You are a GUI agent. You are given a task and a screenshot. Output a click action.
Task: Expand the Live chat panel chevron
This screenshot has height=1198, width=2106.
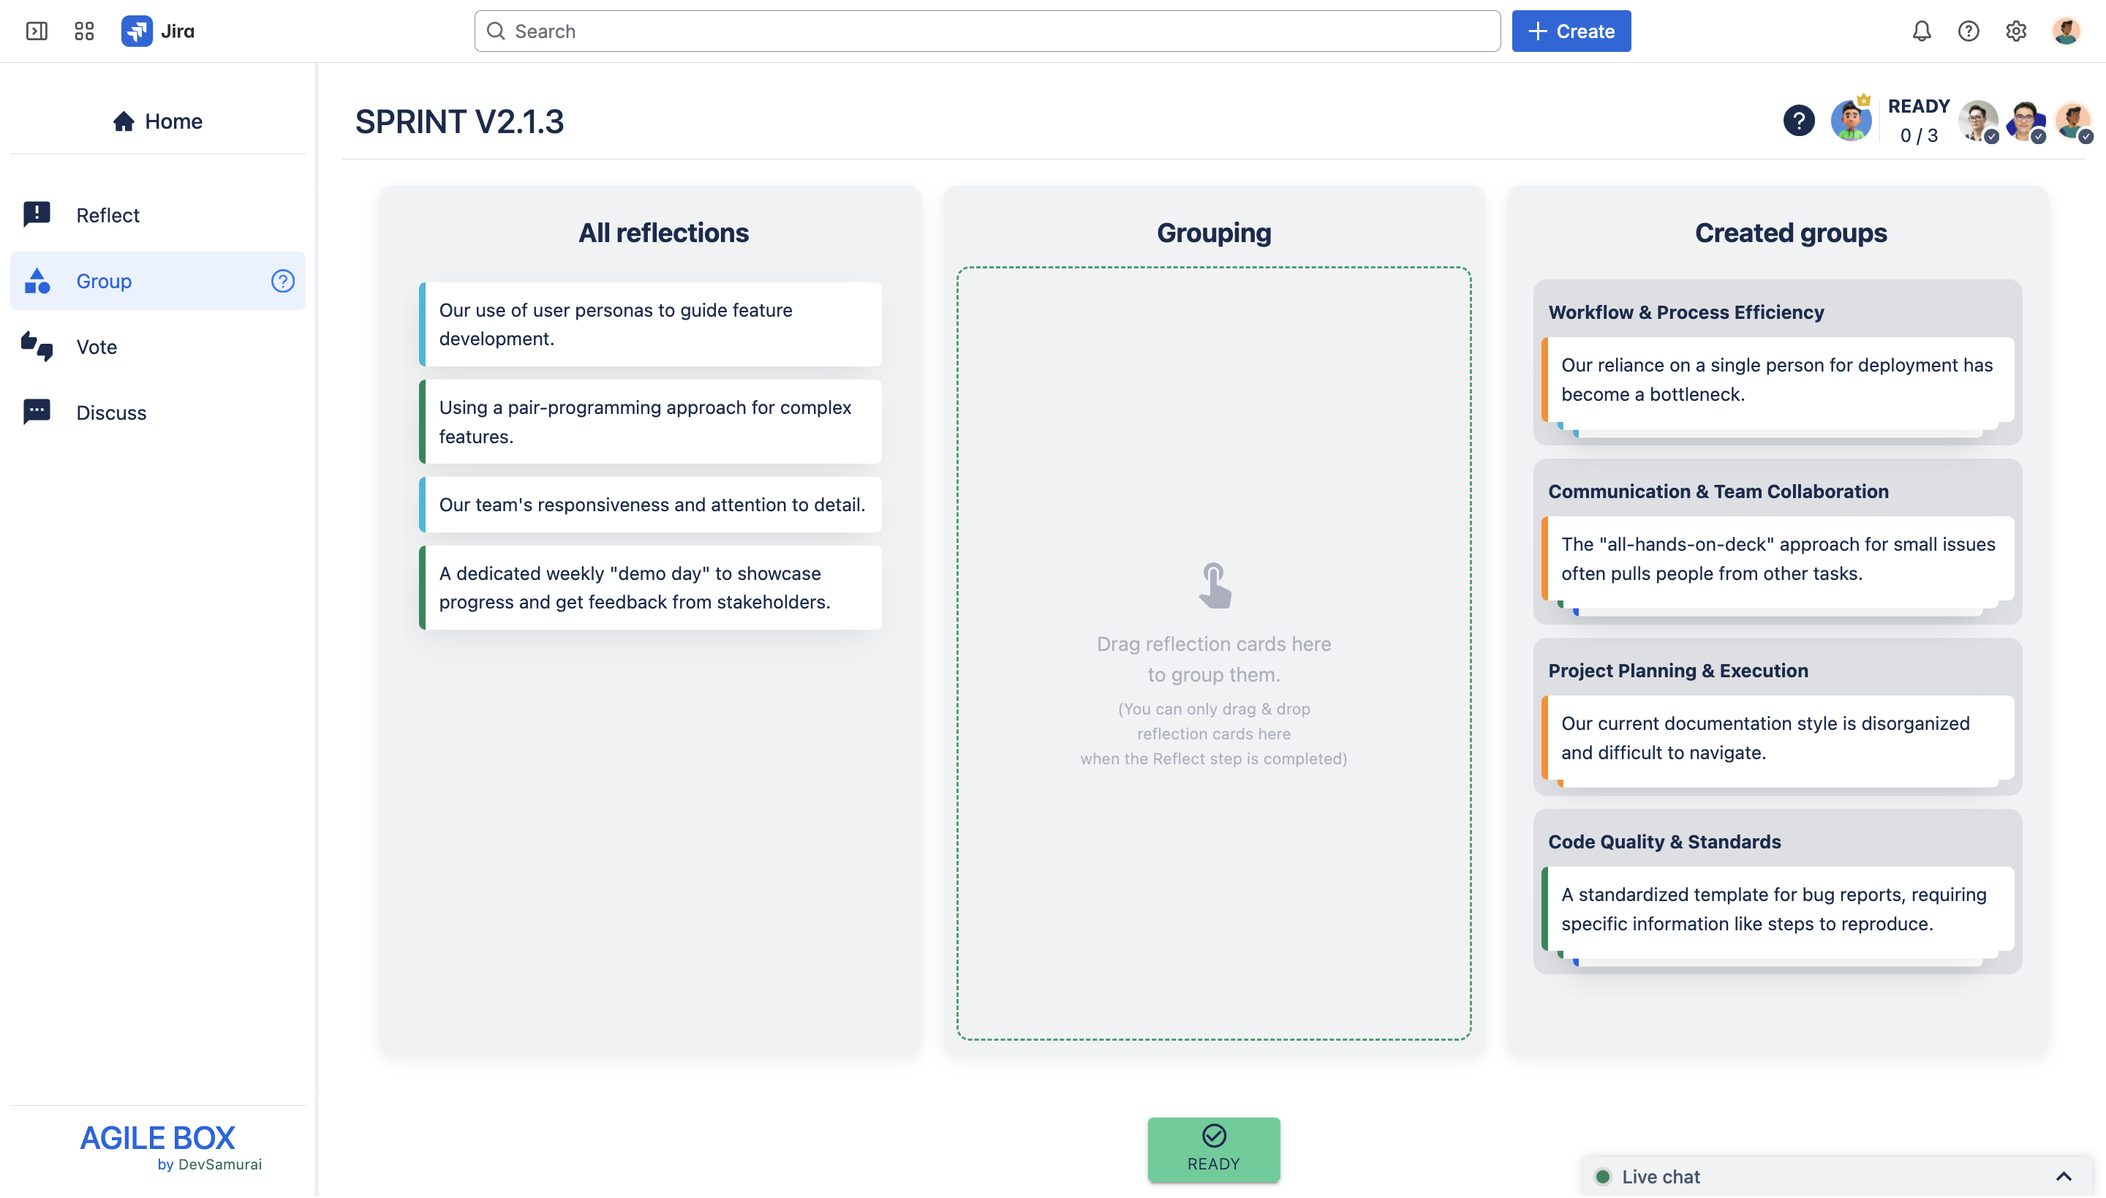point(2064,1177)
